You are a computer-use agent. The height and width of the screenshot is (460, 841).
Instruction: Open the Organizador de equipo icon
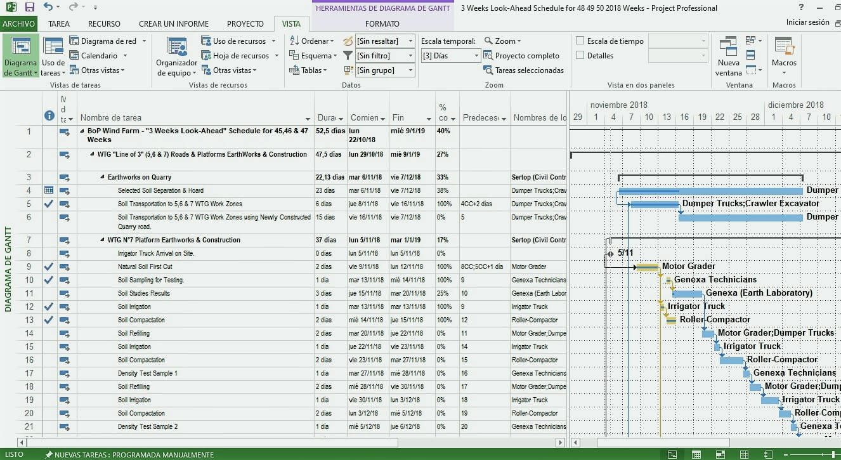click(x=176, y=48)
